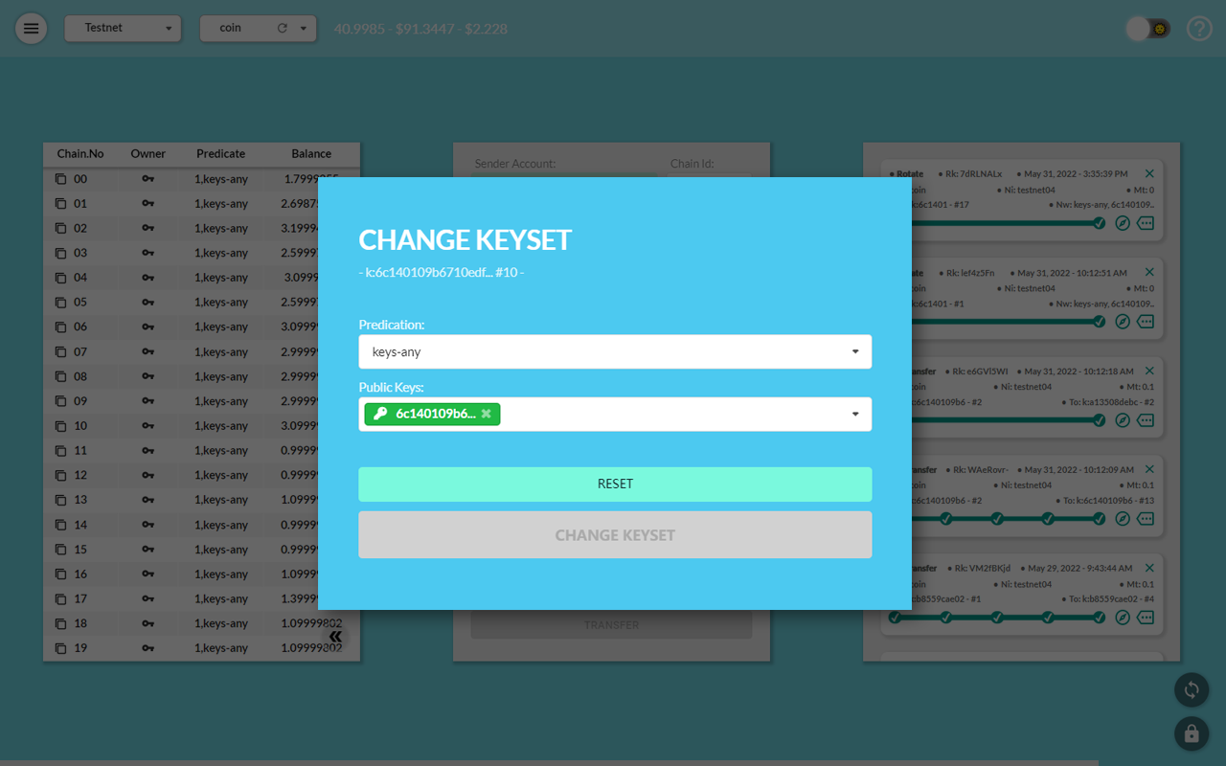Open explorer compass for WAeRovr- transaction
This screenshot has width=1226, height=766.
click(x=1124, y=519)
